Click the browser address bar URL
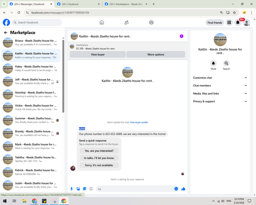The height and width of the screenshot is (205, 256). tap(60, 13)
